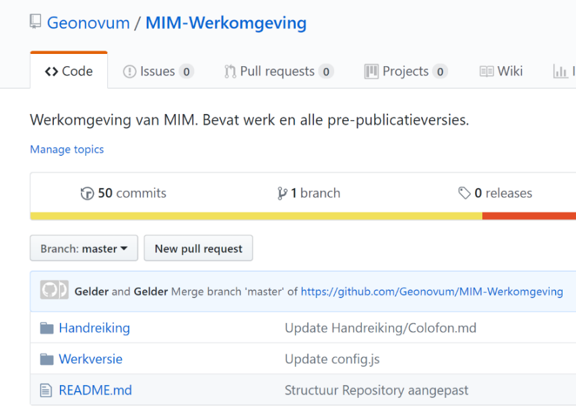The height and width of the screenshot is (412, 576).
Task: Click the Issues counter badge showing 0
Action: [x=187, y=71]
